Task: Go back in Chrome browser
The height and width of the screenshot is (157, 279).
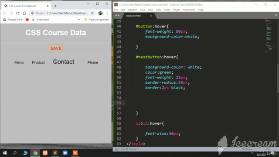Action: (5, 13)
